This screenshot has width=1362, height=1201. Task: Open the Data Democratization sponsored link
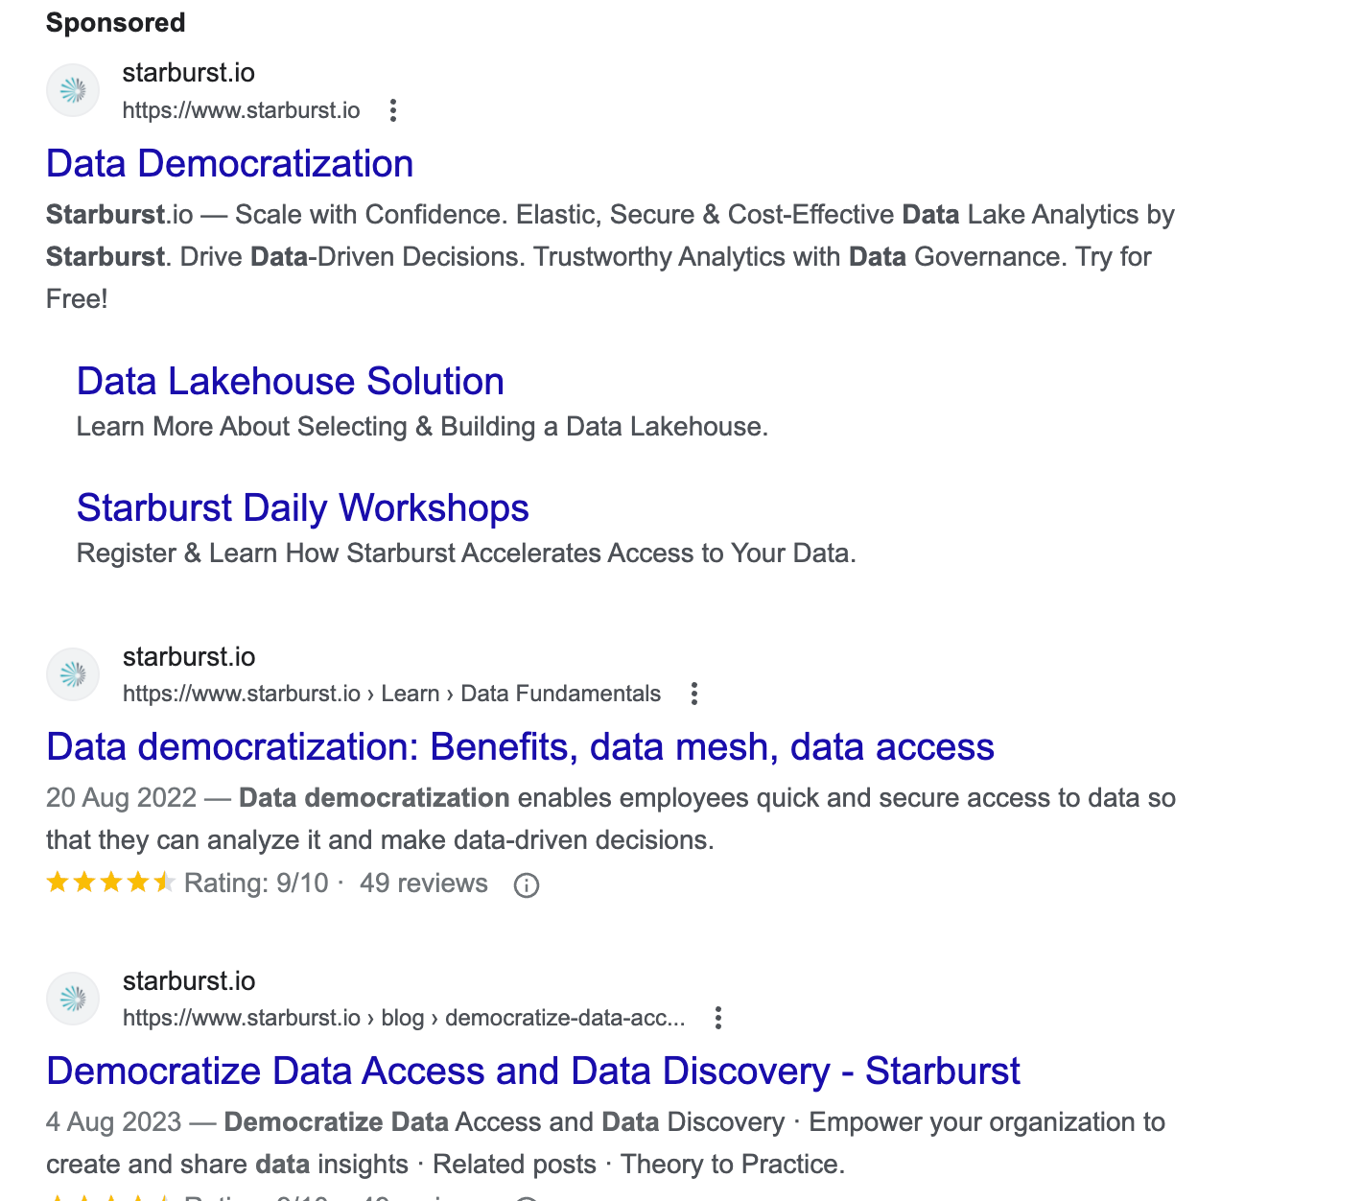pos(229,164)
